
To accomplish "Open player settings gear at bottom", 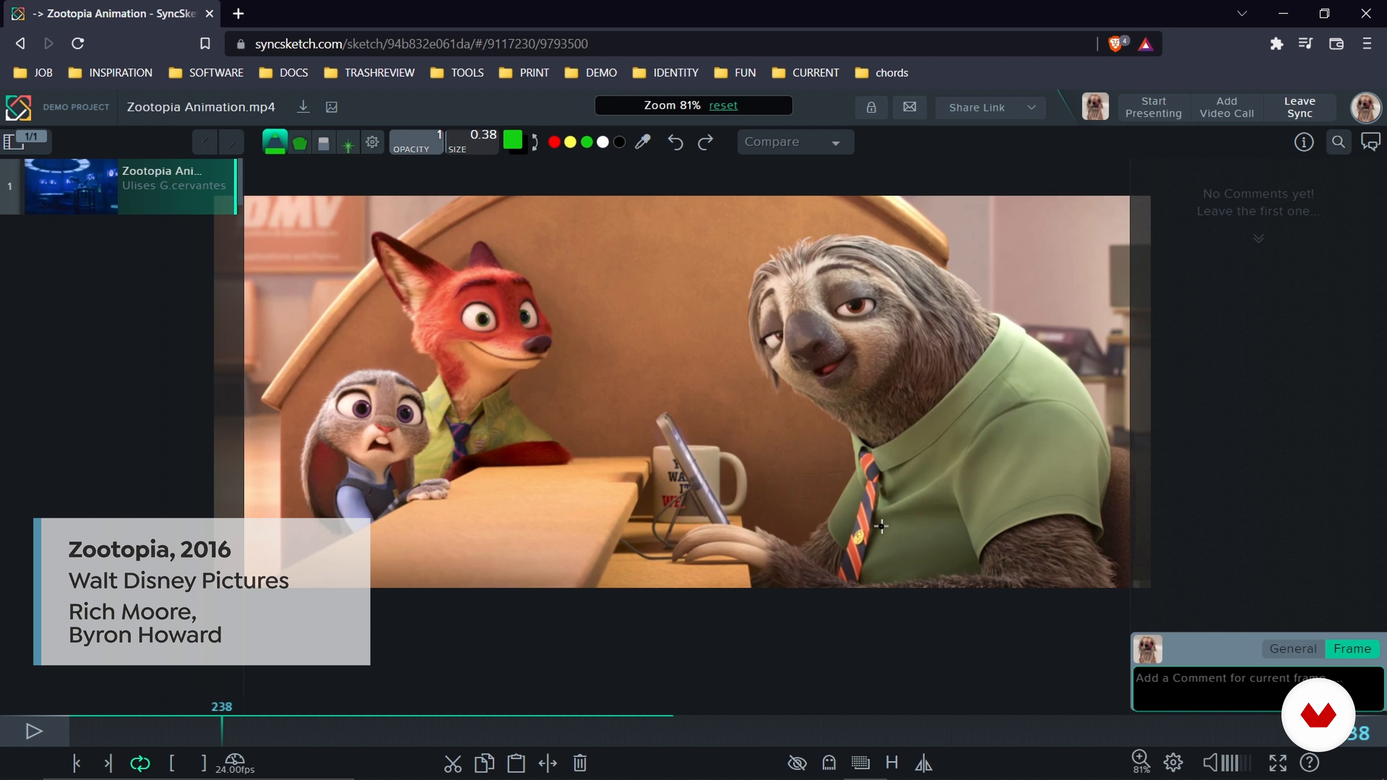I will 1173,763.
